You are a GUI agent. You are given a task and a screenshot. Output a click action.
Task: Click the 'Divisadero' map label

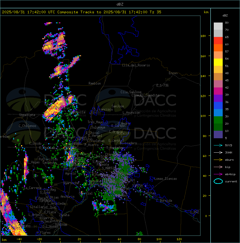click(x=128, y=143)
